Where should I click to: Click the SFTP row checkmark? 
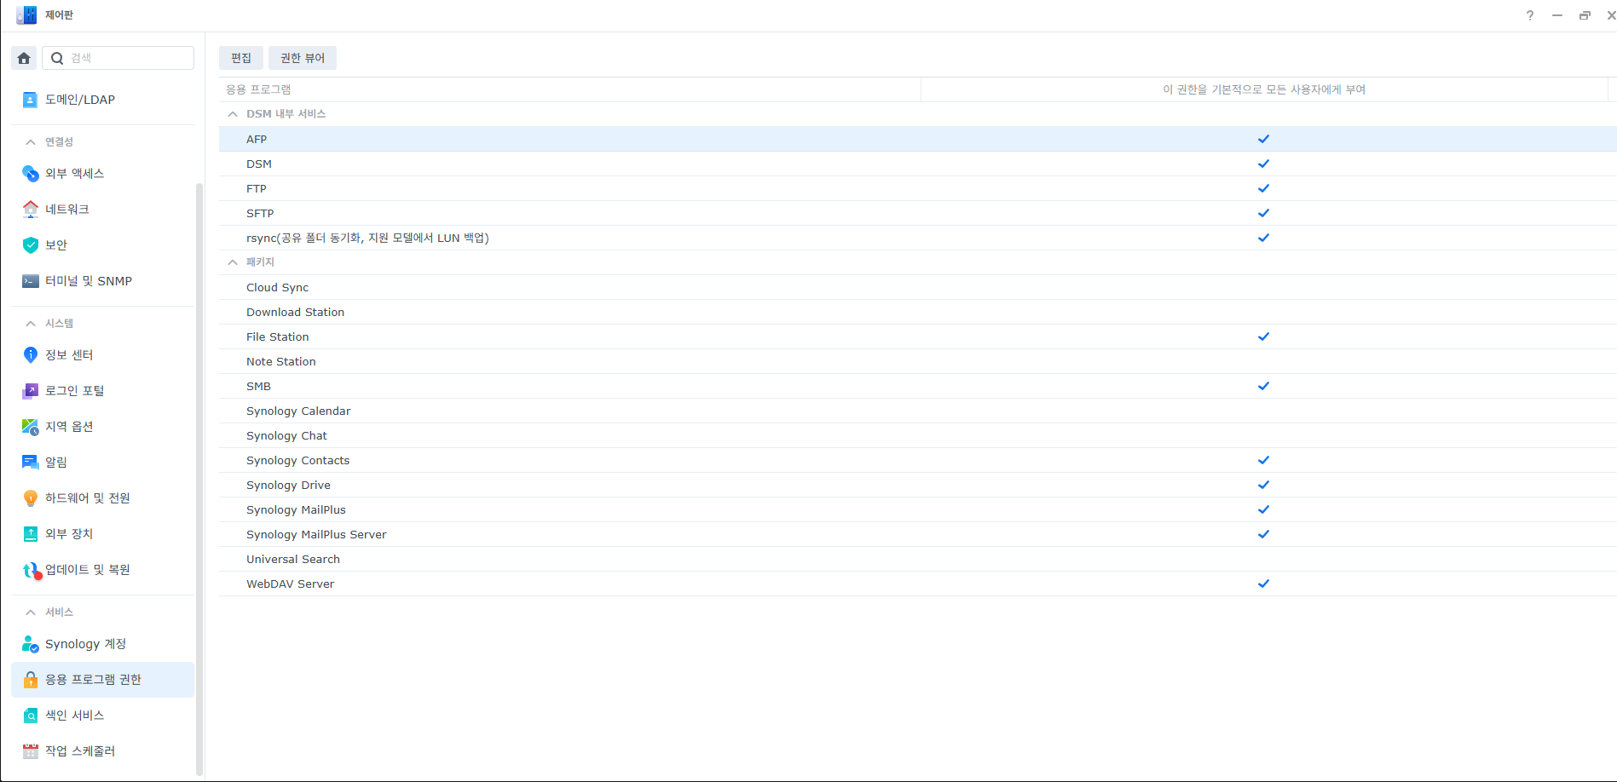tap(1264, 213)
